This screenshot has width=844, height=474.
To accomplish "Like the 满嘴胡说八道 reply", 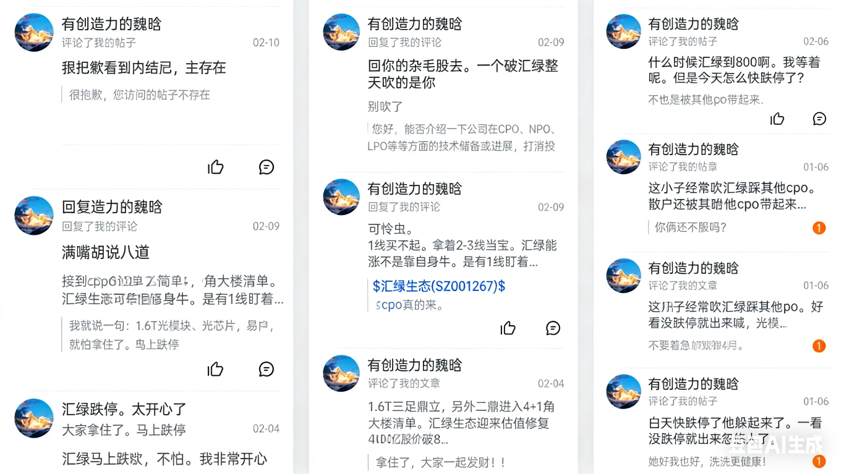I will click(x=216, y=369).
